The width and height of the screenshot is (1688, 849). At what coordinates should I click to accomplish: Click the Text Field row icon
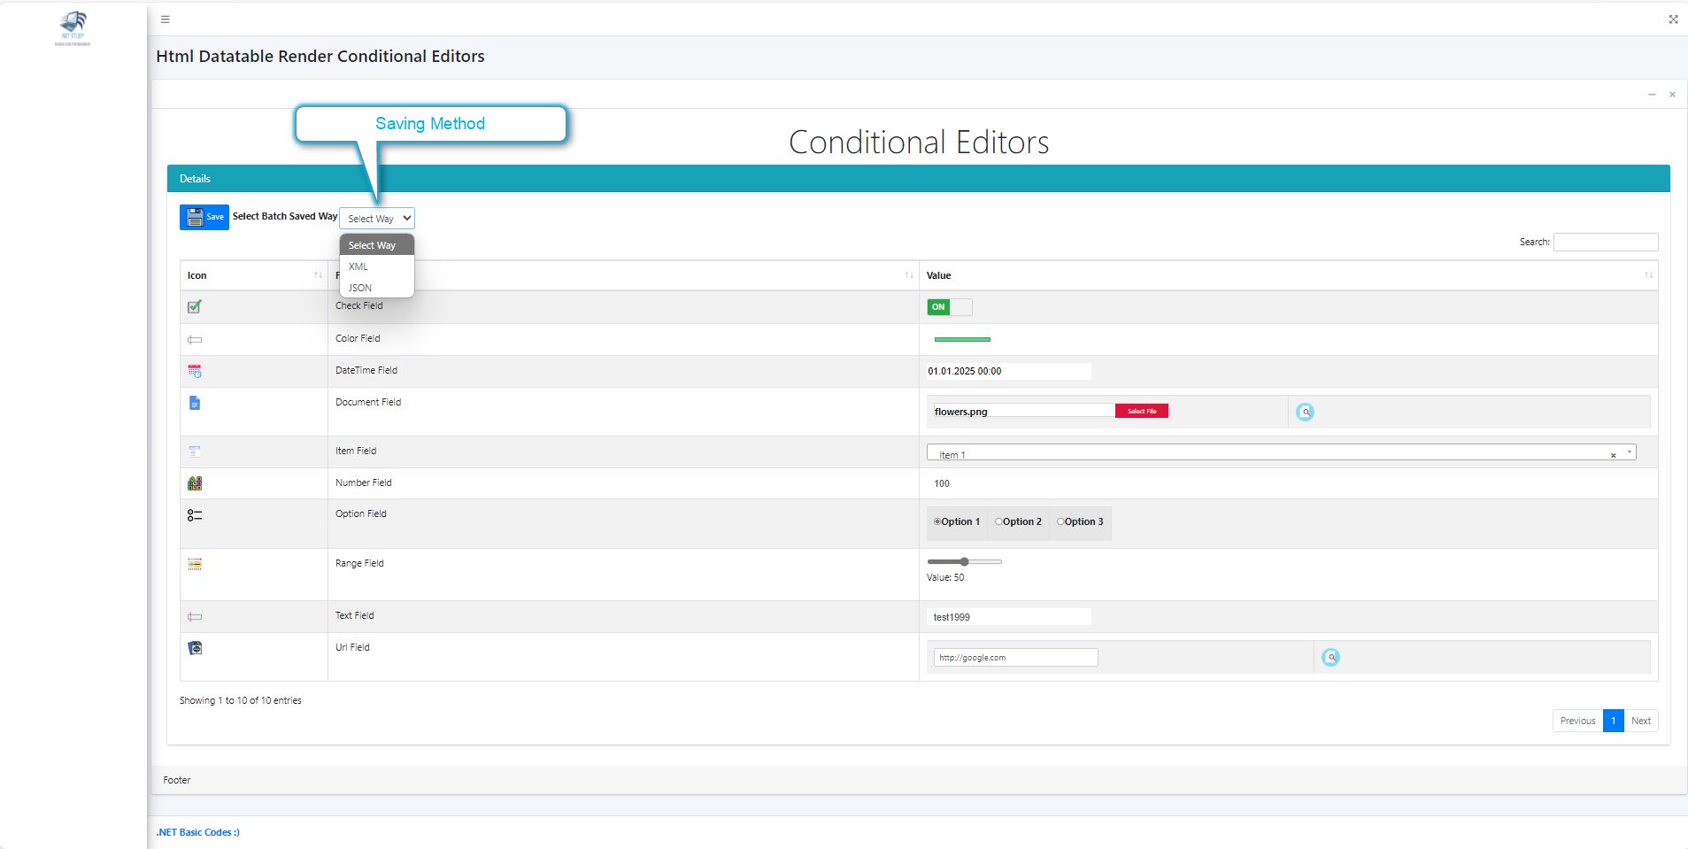coord(195,616)
